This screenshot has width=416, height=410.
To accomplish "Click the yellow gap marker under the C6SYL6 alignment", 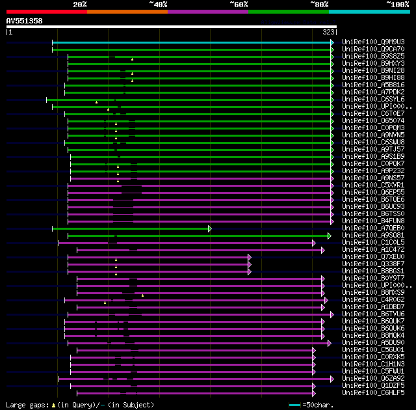I will tap(97, 102).
